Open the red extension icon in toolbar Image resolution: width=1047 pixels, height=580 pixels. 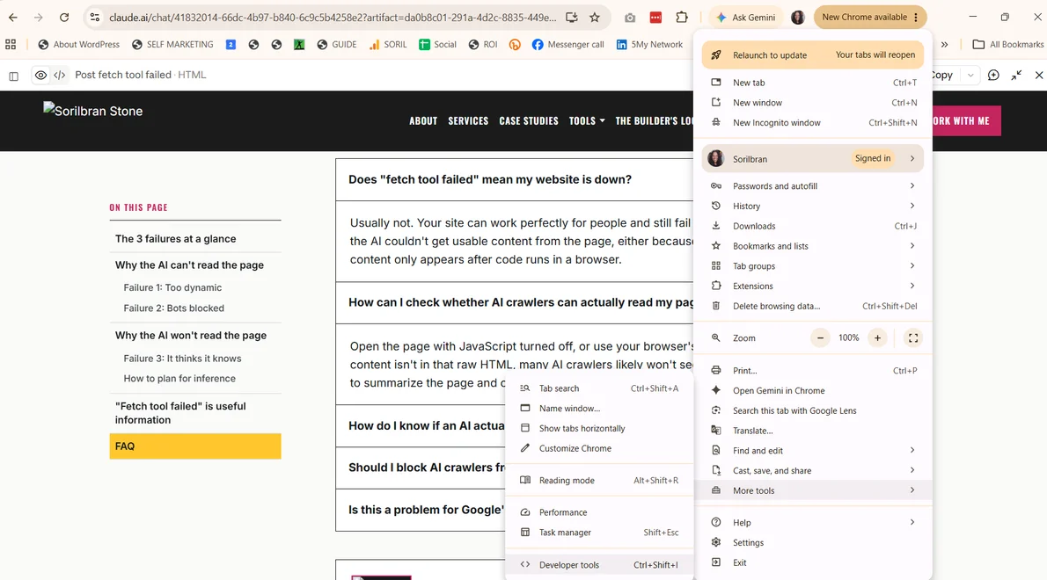coord(655,18)
